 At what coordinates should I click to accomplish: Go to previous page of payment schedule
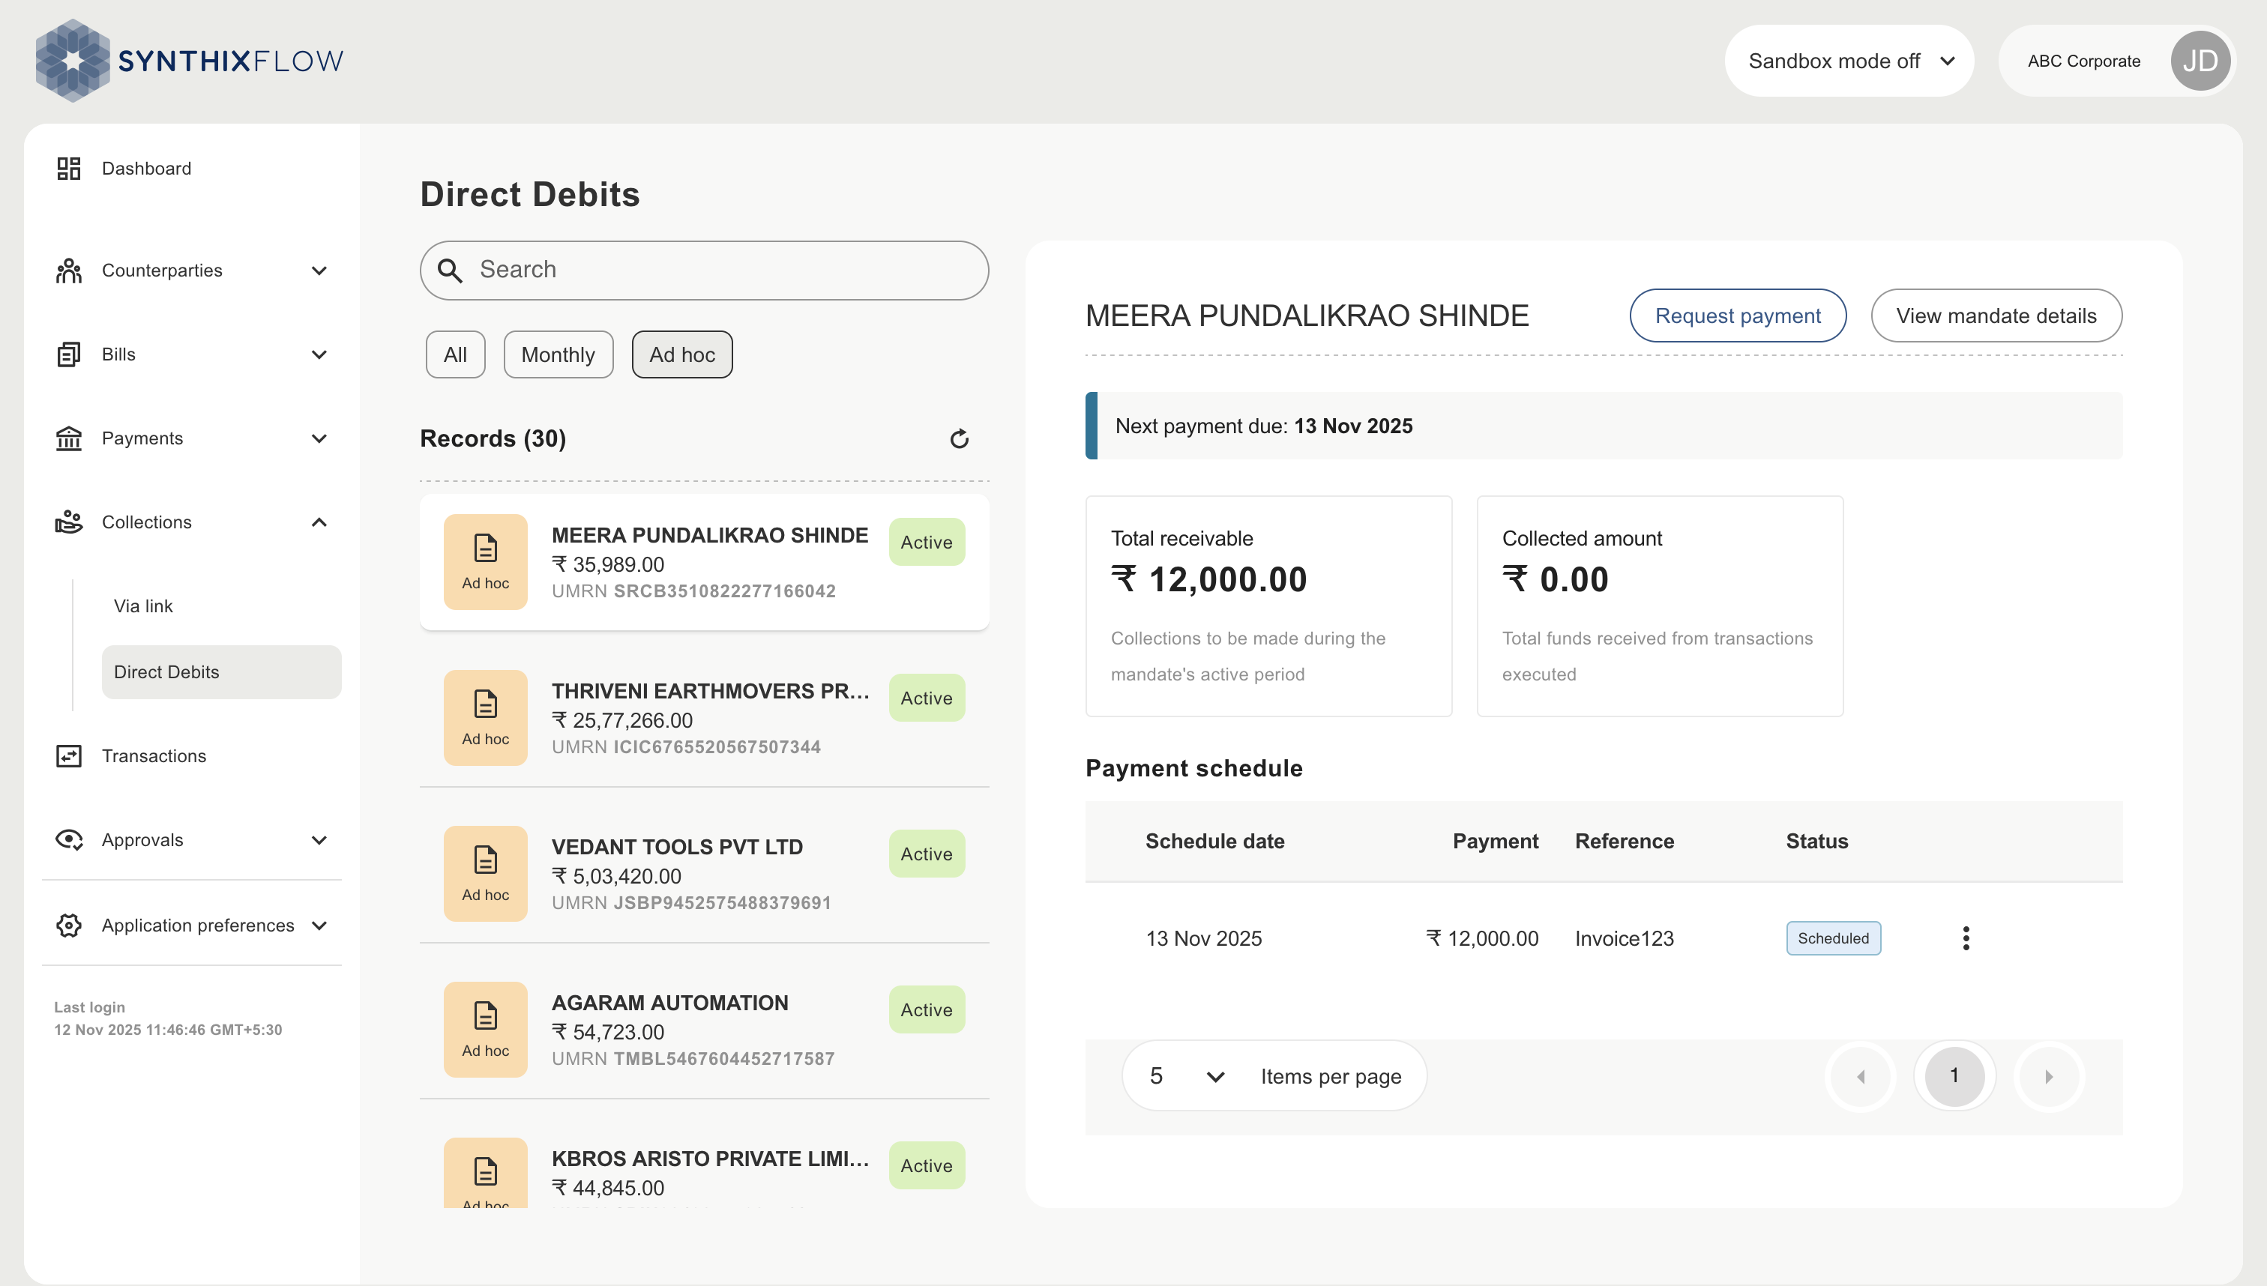1861,1076
